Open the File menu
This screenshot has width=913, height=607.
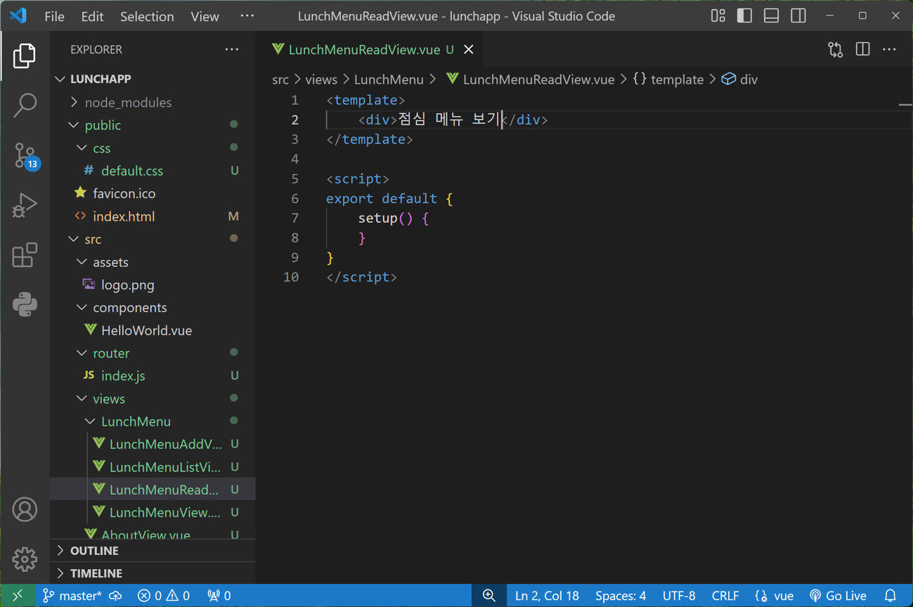point(54,15)
